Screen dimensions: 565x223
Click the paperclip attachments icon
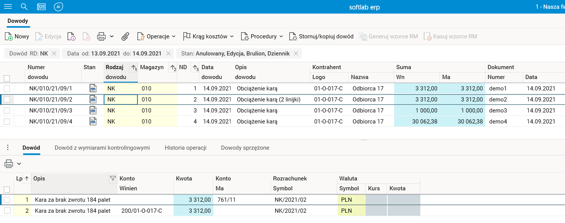[125, 36]
